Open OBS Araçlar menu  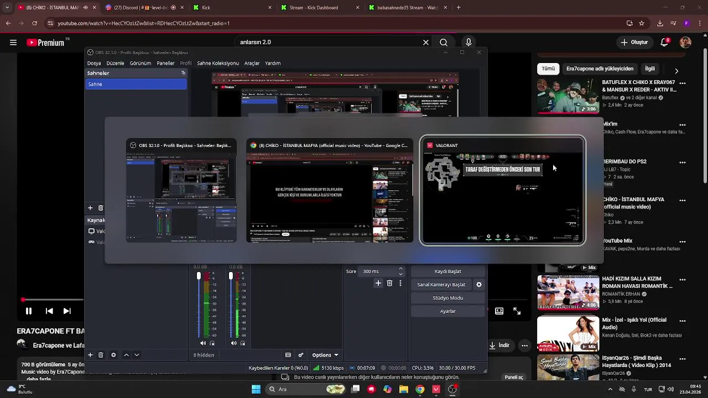coord(252,63)
